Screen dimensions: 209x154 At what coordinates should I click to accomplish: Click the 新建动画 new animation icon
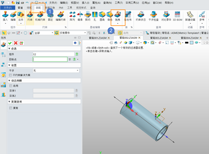(190, 15)
